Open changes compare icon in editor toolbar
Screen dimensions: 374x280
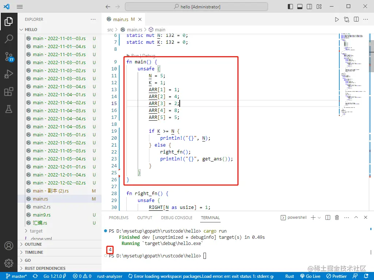(x=347, y=20)
